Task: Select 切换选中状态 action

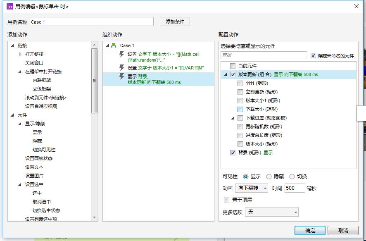Action: 46,210
